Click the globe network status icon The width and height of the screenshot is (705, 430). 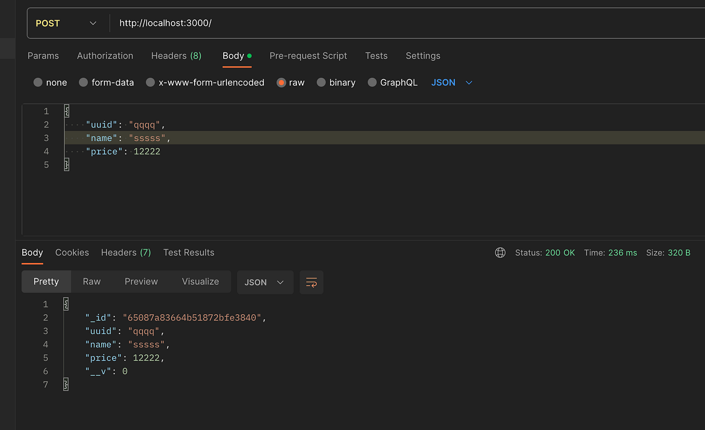pos(500,253)
